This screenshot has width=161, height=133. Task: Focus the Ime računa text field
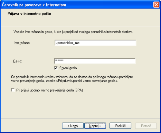click(95, 43)
